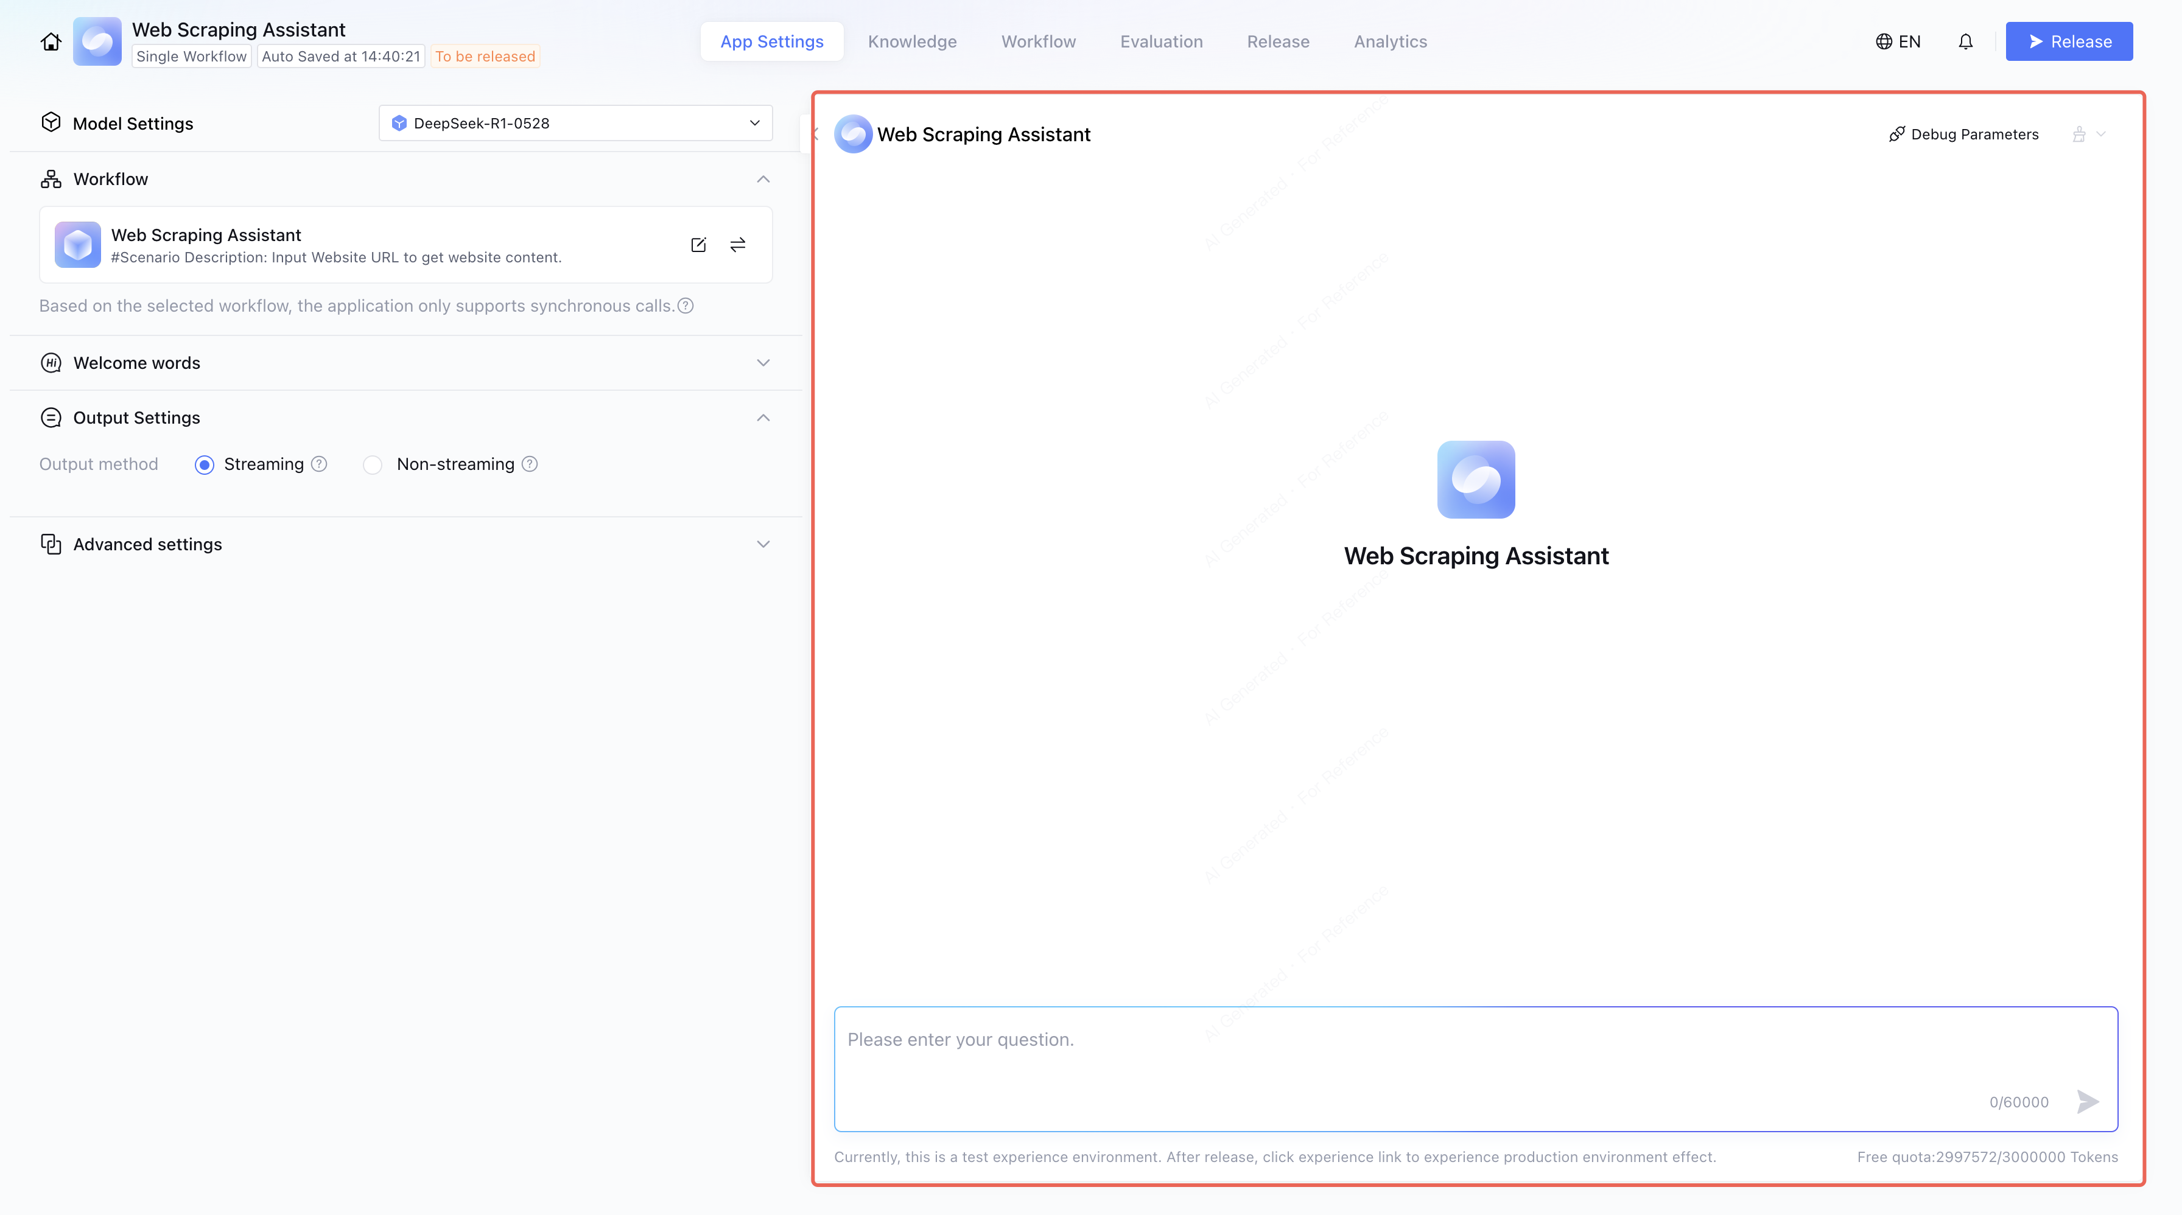This screenshot has width=2182, height=1215.
Task: Expand the Welcome words section
Action: pyautogui.click(x=763, y=363)
